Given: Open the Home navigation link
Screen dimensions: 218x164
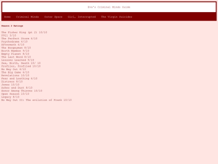Looking at the screenshot, I should pos(7,17).
